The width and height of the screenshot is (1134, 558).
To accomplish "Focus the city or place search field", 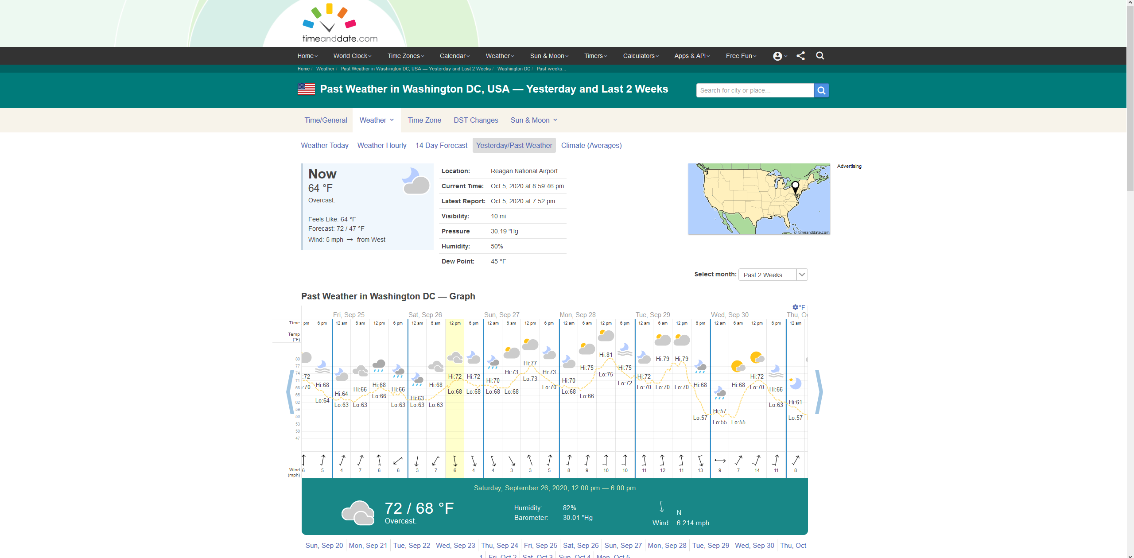I will 755,90.
